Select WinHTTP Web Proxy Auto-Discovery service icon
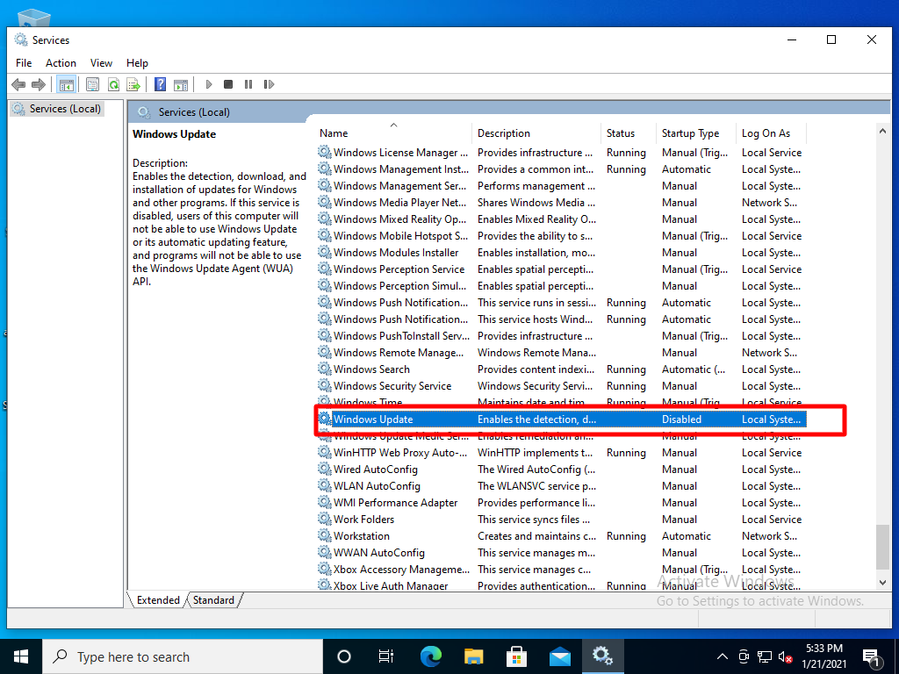 (x=325, y=452)
